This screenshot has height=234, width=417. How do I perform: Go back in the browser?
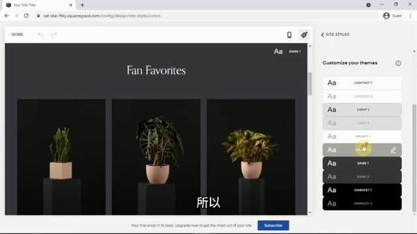click(x=7, y=16)
